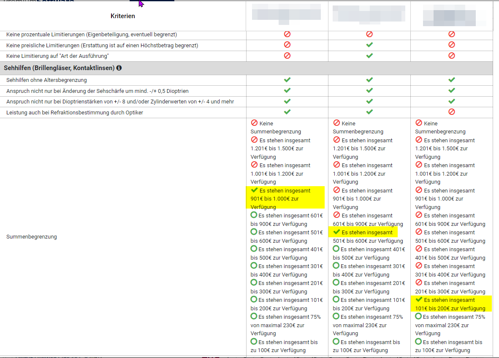Click the green circle beside 75% von maximal 230€, third provider column

click(x=418, y=316)
